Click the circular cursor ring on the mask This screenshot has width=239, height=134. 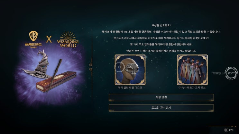coord(119,67)
